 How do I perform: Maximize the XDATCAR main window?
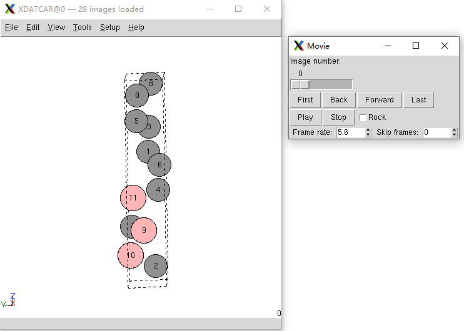point(238,9)
